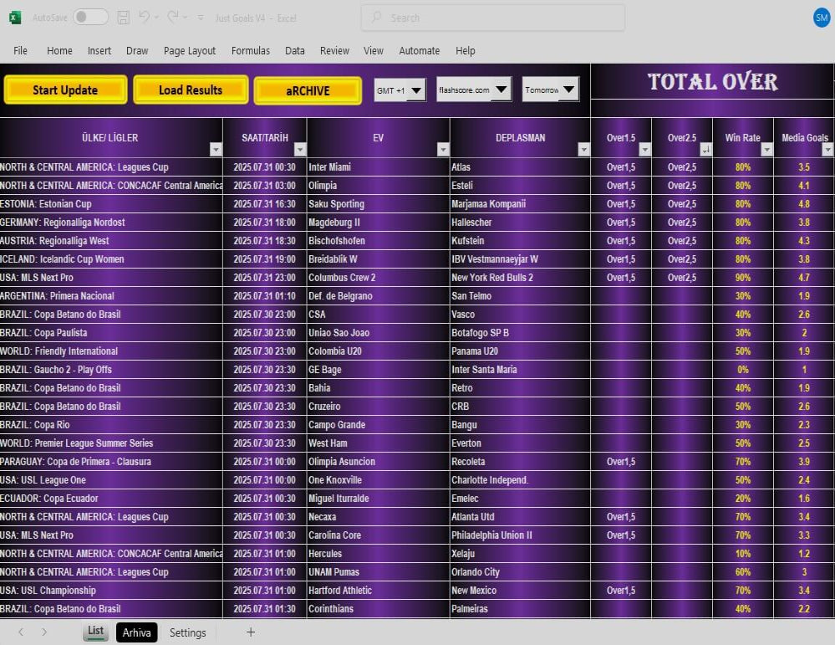Open the Undo history dropdown arrow

click(x=156, y=18)
